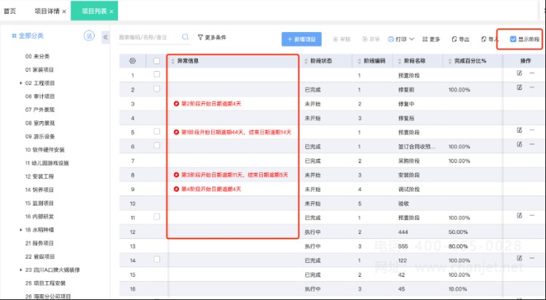Viewport: 546px width, 300px height.
Task: Click the 导出 button
Action: point(460,39)
